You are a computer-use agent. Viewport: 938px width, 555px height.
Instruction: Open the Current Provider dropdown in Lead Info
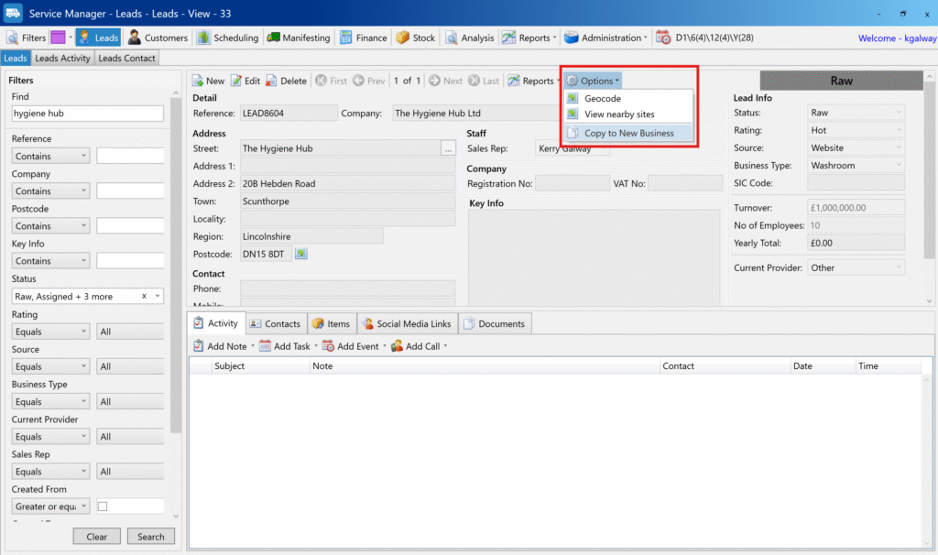tap(856, 267)
